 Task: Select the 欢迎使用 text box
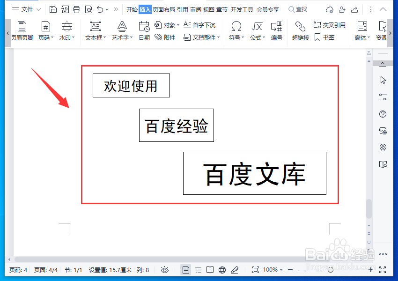pos(131,86)
